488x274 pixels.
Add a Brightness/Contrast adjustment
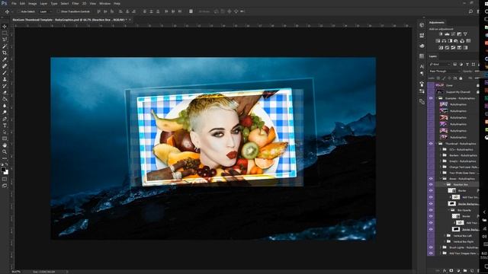coord(441,33)
